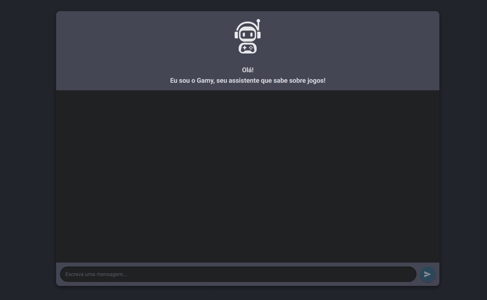Click the robot's right headphone

point(259,35)
